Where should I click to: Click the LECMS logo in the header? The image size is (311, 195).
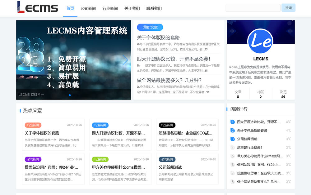click(37, 8)
